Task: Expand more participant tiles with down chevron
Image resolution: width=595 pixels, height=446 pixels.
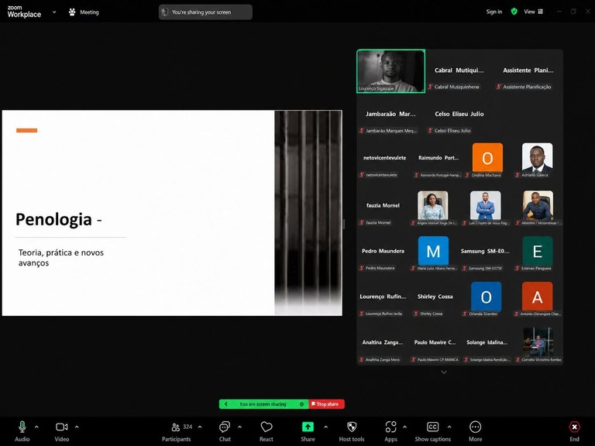Action: tap(444, 372)
